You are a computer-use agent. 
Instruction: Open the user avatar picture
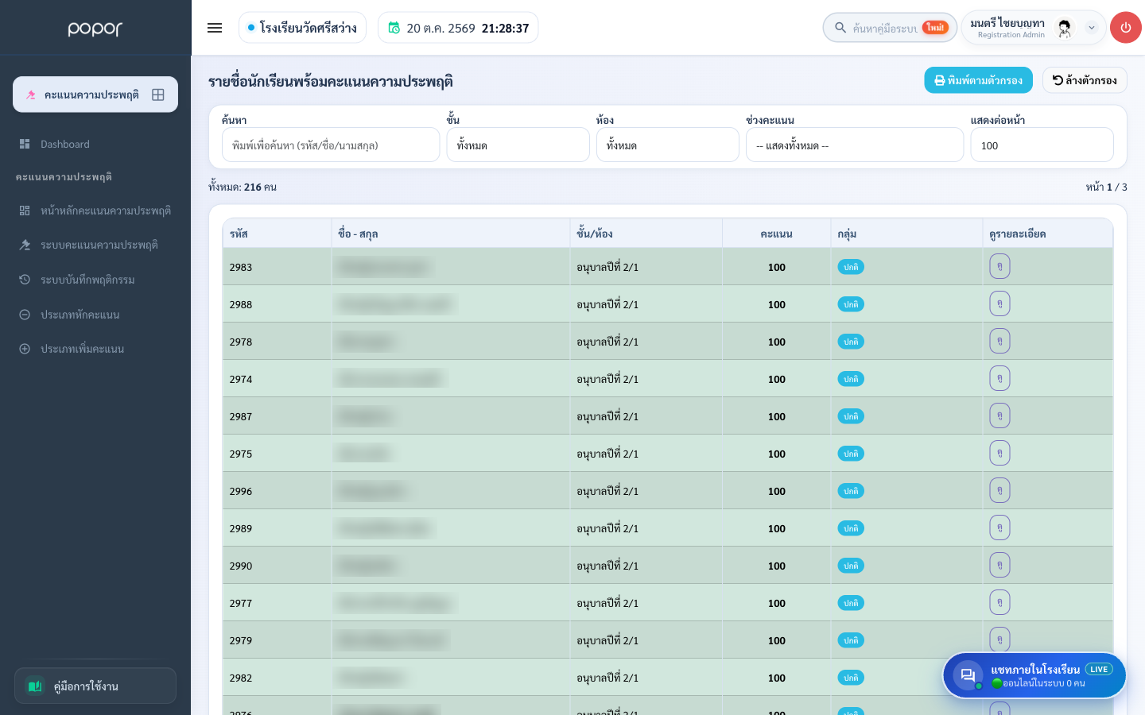[x=1065, y=28]
